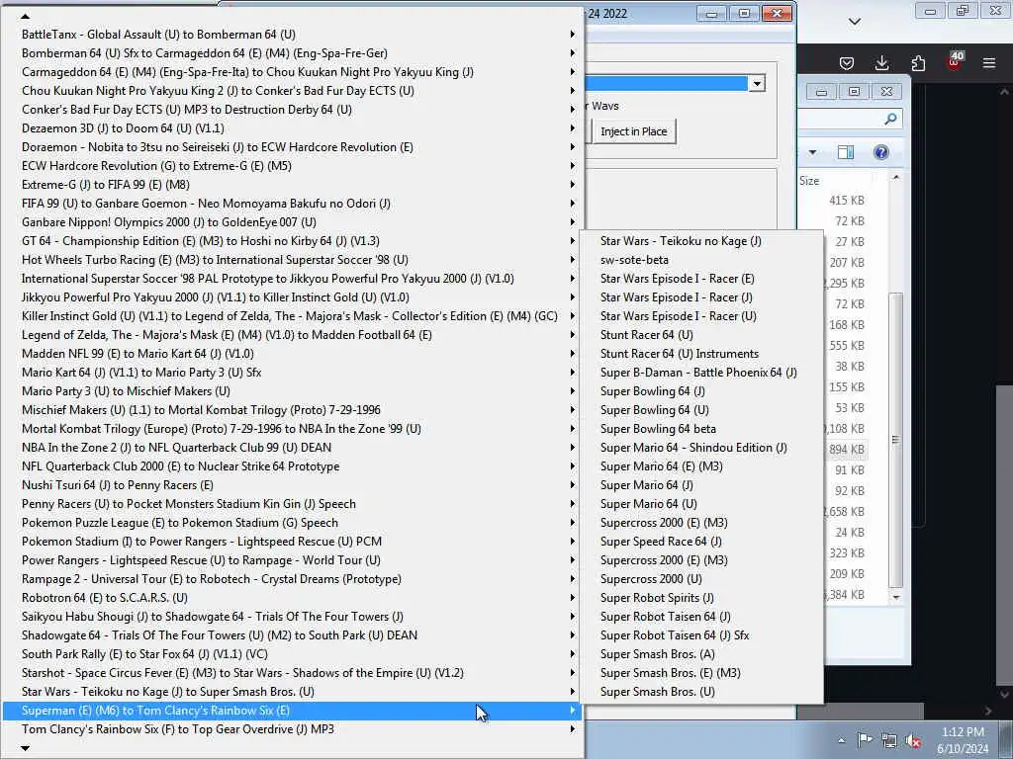Image resolution: width=1013 pixels, height=759 pixels.
Task: Open BattleTanx - Global Assault to Bomberman 64 submenu
Action: coord(293,35)
